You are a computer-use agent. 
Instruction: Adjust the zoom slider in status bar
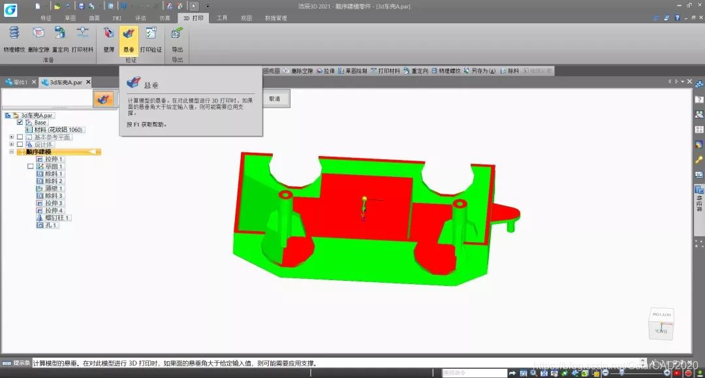click(621, 373)
